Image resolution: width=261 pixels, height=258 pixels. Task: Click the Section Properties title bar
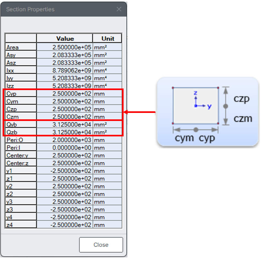[64, 9]
